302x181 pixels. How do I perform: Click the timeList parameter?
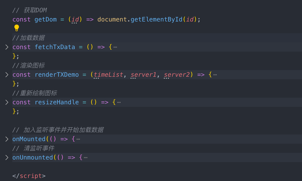click(108, 75)
